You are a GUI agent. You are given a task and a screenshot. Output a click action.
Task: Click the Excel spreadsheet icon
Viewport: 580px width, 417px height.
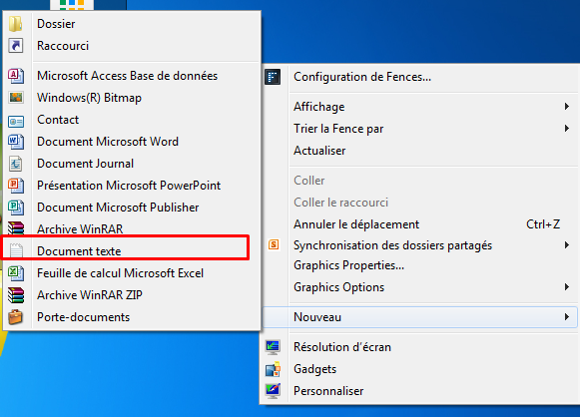click(16, 273)
